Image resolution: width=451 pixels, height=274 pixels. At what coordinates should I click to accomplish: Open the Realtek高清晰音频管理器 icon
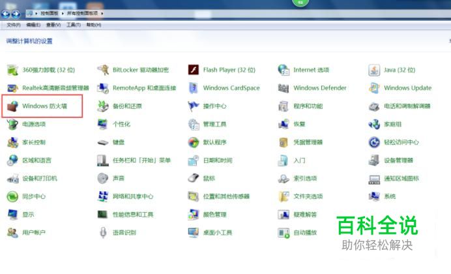point(12,88)
